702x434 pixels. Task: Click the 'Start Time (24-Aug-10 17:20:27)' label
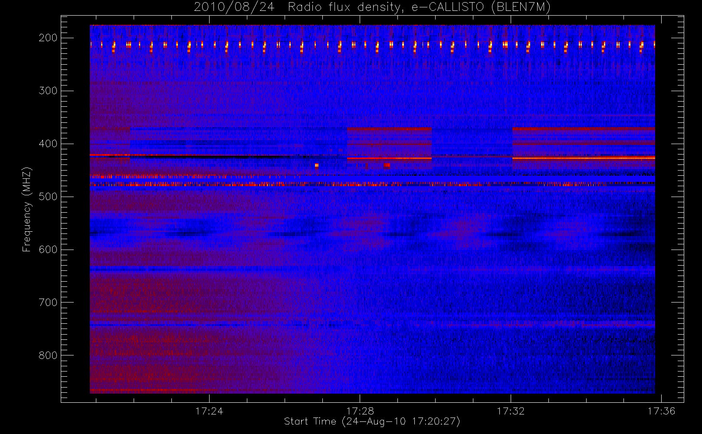pos(372,421)
